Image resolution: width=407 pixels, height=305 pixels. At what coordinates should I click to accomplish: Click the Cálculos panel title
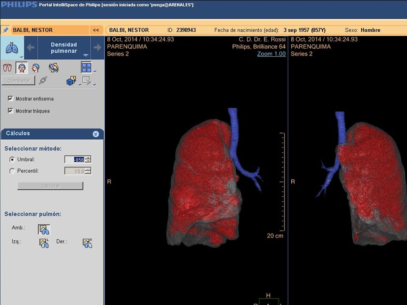click(x=18, y=133)
